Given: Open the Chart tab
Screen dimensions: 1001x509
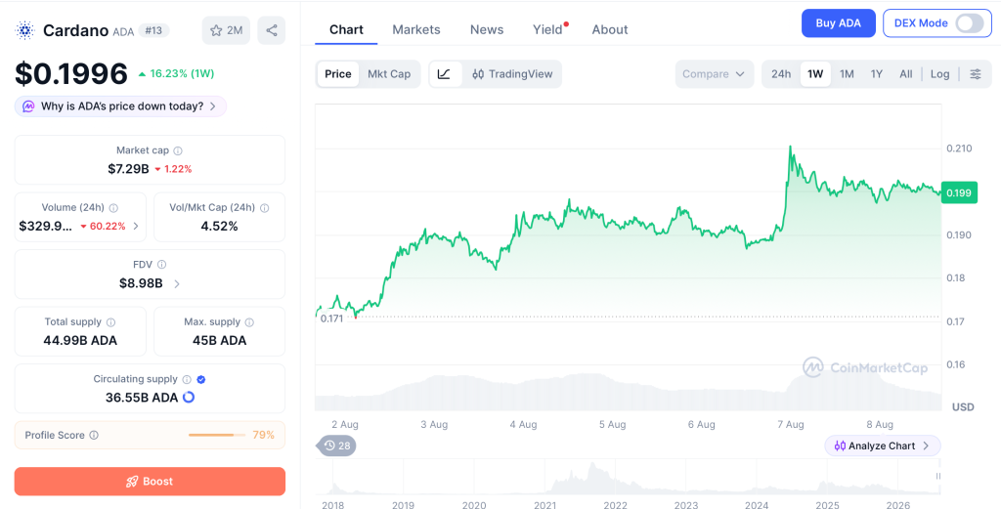Looking at the screenshot, I should click(346, 29).
